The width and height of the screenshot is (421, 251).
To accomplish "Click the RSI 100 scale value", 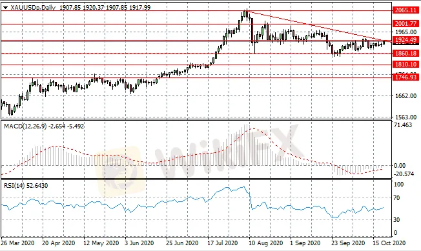I will [x=398, y=185].
